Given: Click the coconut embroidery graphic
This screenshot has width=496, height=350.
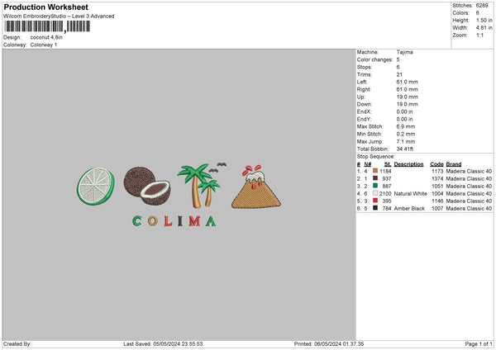Looking at the screenshot, I should 147,186.
